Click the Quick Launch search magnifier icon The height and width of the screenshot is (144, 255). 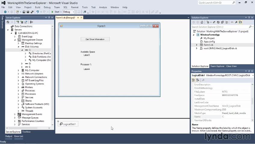pyautogui.click(x=234, y=3)
